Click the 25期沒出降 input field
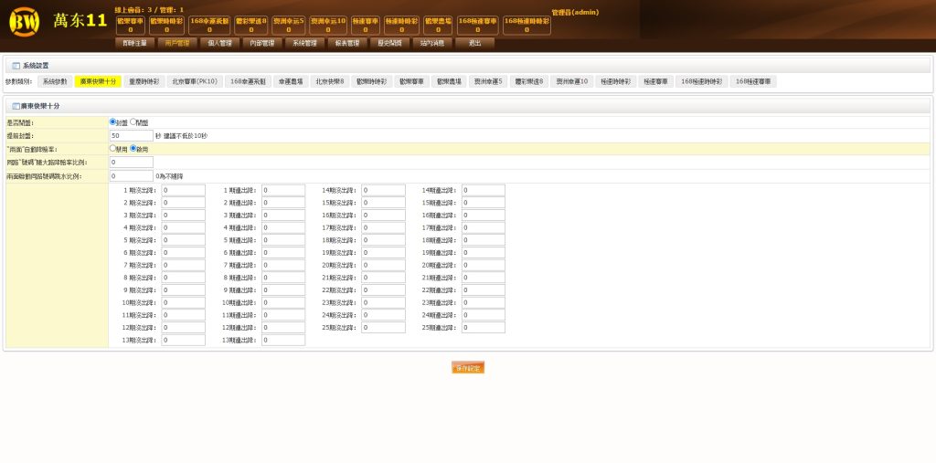This screenshot has height=463, width=936. coord(383,328)
